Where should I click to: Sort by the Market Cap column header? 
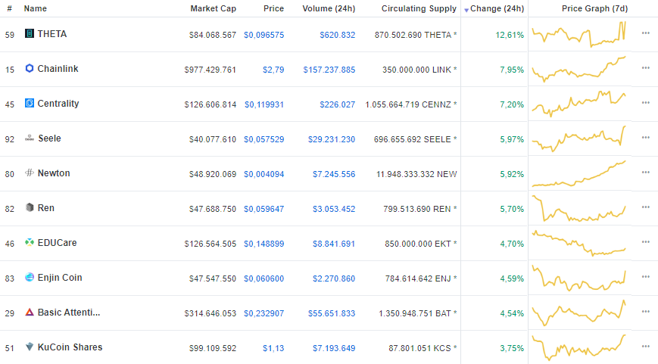(214, 8)
